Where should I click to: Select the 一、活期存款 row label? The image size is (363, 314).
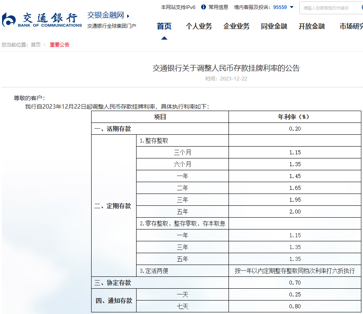point(113,129)
